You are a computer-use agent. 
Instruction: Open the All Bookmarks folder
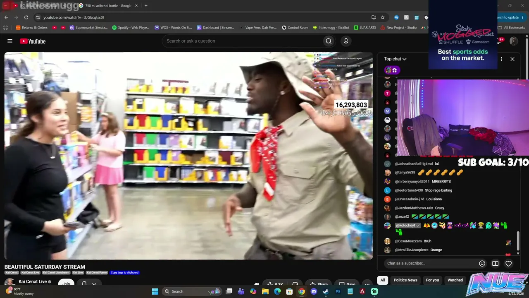pyautogui.click(x=511, y=28)
